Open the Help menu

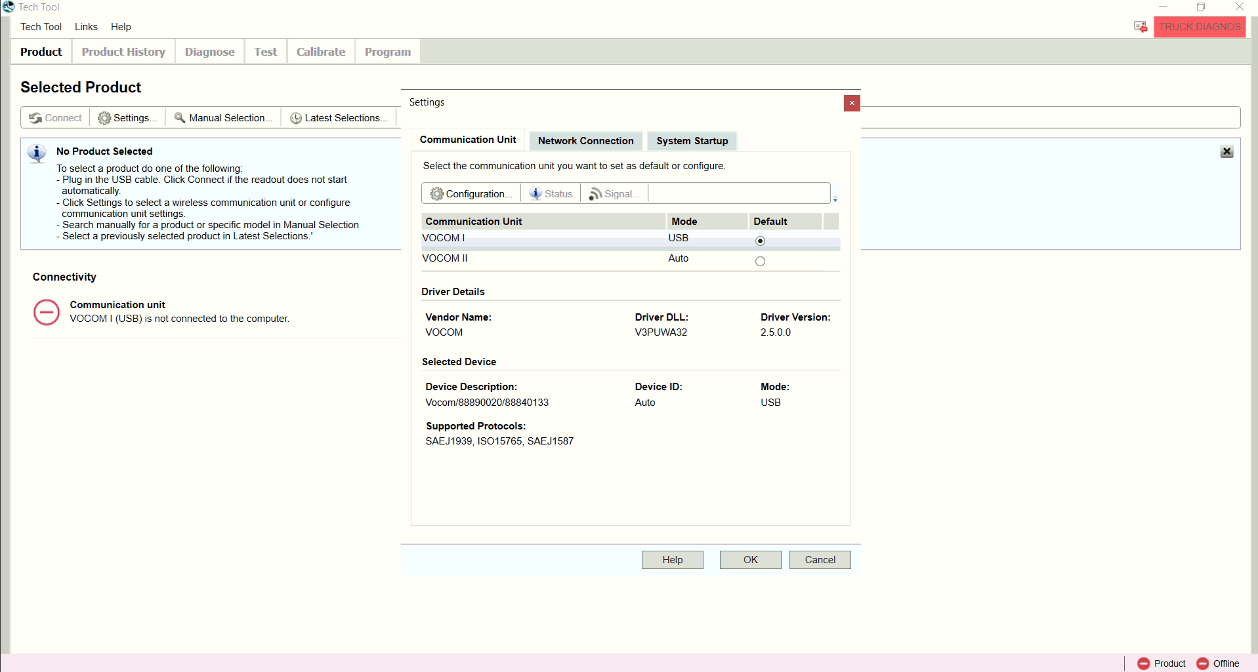click(x=121, y=27)
